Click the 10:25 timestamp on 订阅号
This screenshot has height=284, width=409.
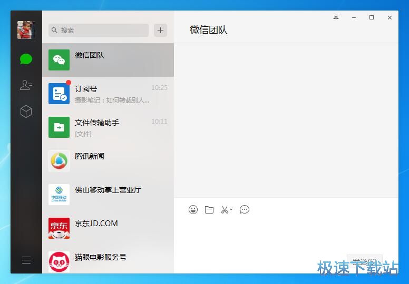point(159,88)
